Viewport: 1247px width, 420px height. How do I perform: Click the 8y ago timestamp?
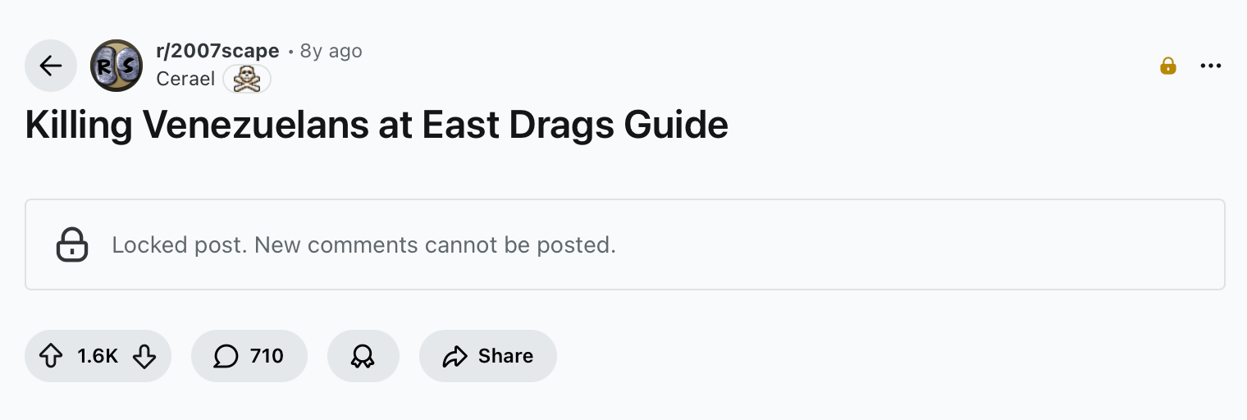(x=331, y=51)
